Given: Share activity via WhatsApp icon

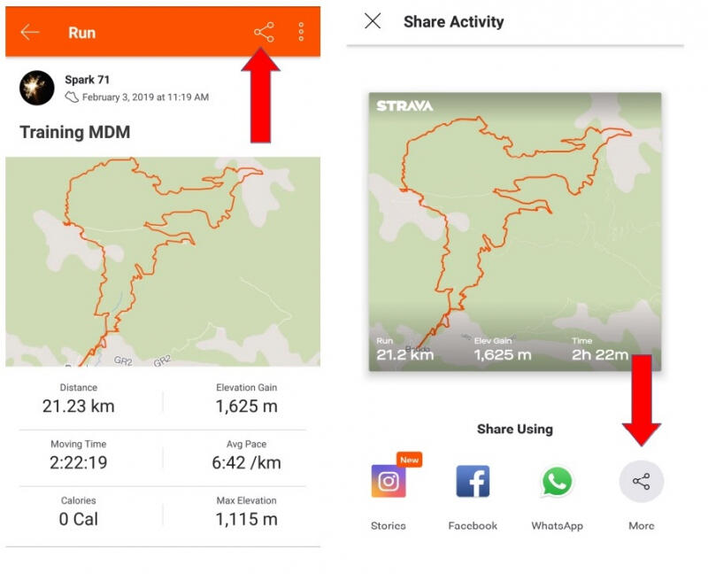Looking at the screenshot, I should 557,482.
